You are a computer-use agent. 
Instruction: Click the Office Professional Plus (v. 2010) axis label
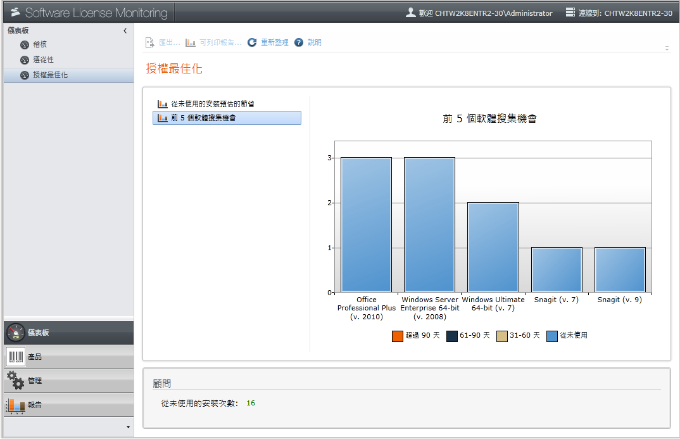[x=367, y=308]
